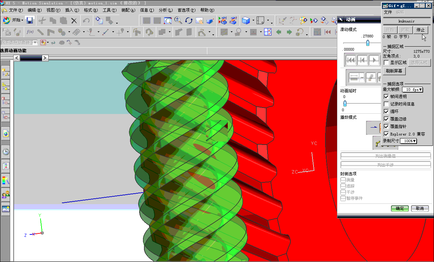Check the 测量 packaging option
The width and height of the screenshot is (434, 262).
coord(343,180)
